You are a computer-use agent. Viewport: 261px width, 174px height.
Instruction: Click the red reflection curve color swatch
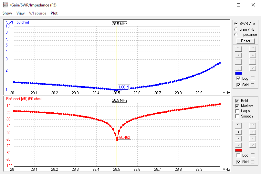pyautogui.click(x=239, y=150)
